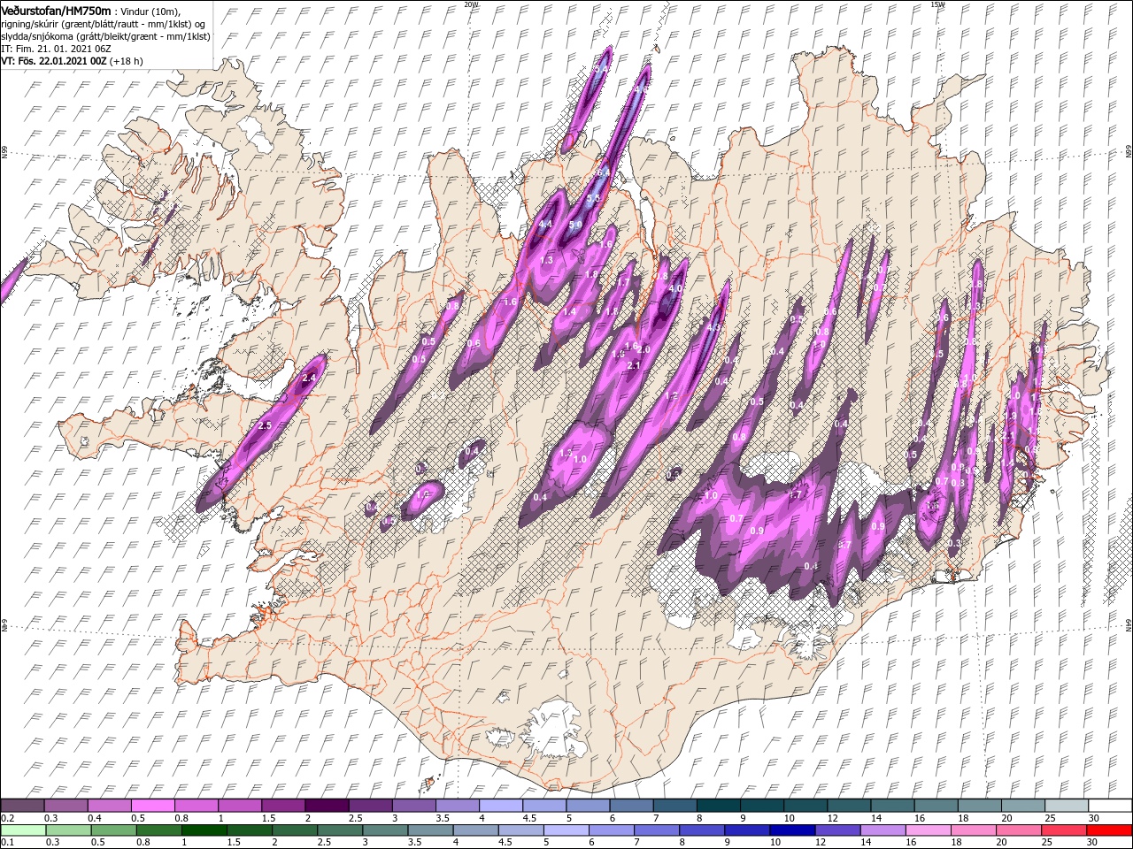Click the dark purple 2–2.5 swatch in the upper legend row
The width and height of the screenshot is (1133, 849).
point(327,806)
